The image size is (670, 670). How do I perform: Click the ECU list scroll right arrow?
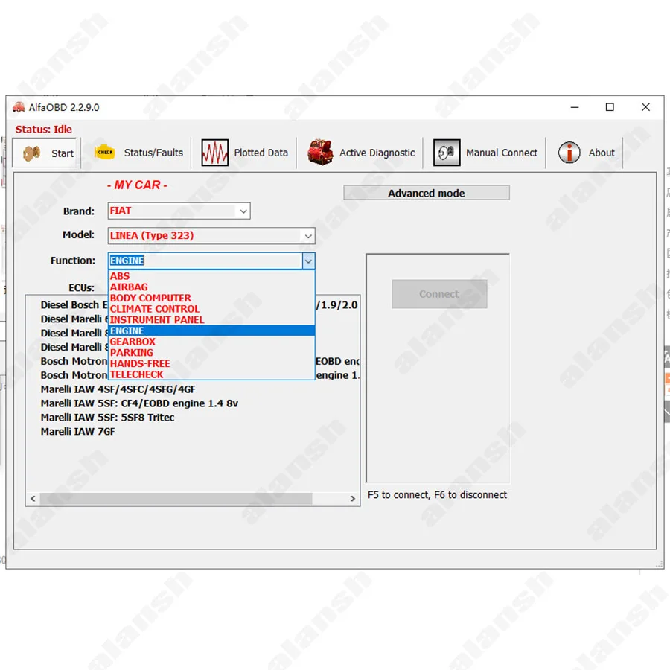coord(354,499)
